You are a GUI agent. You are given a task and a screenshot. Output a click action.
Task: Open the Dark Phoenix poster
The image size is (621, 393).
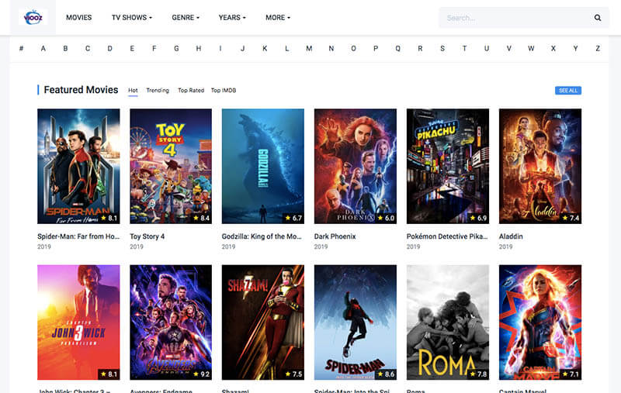click(x=356, y=166)
